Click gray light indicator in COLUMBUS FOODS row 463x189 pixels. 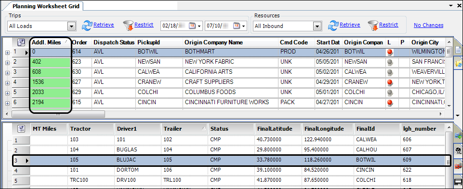(390, 93)
